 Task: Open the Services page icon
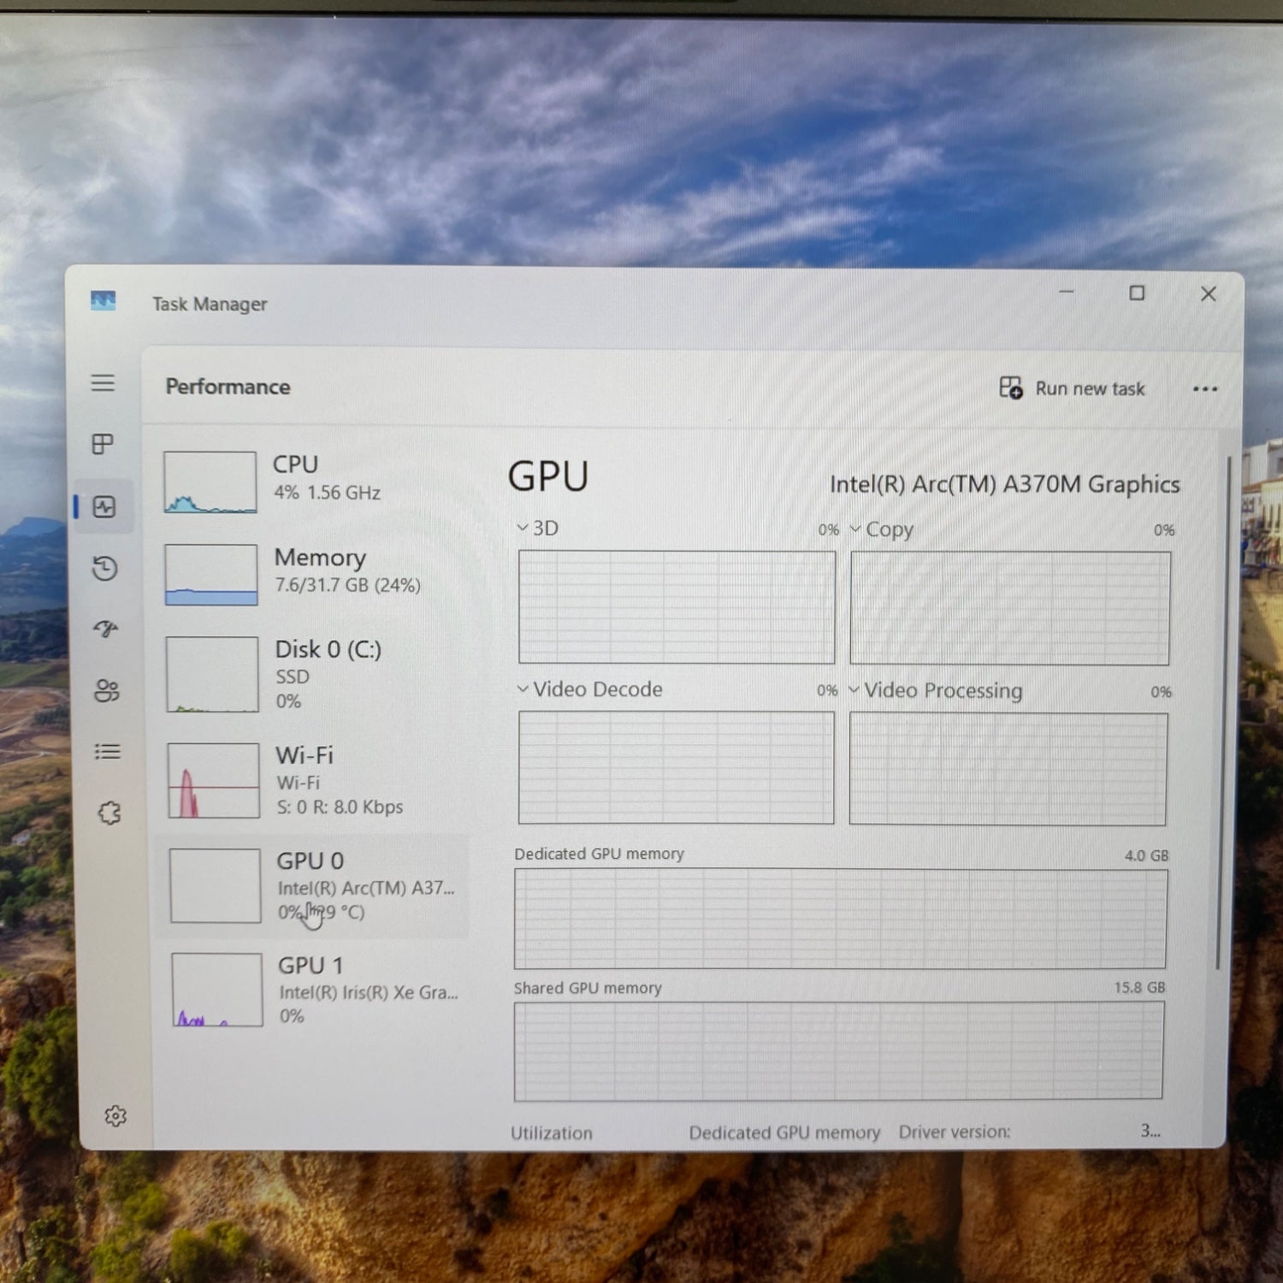click(x=109, y=813)
